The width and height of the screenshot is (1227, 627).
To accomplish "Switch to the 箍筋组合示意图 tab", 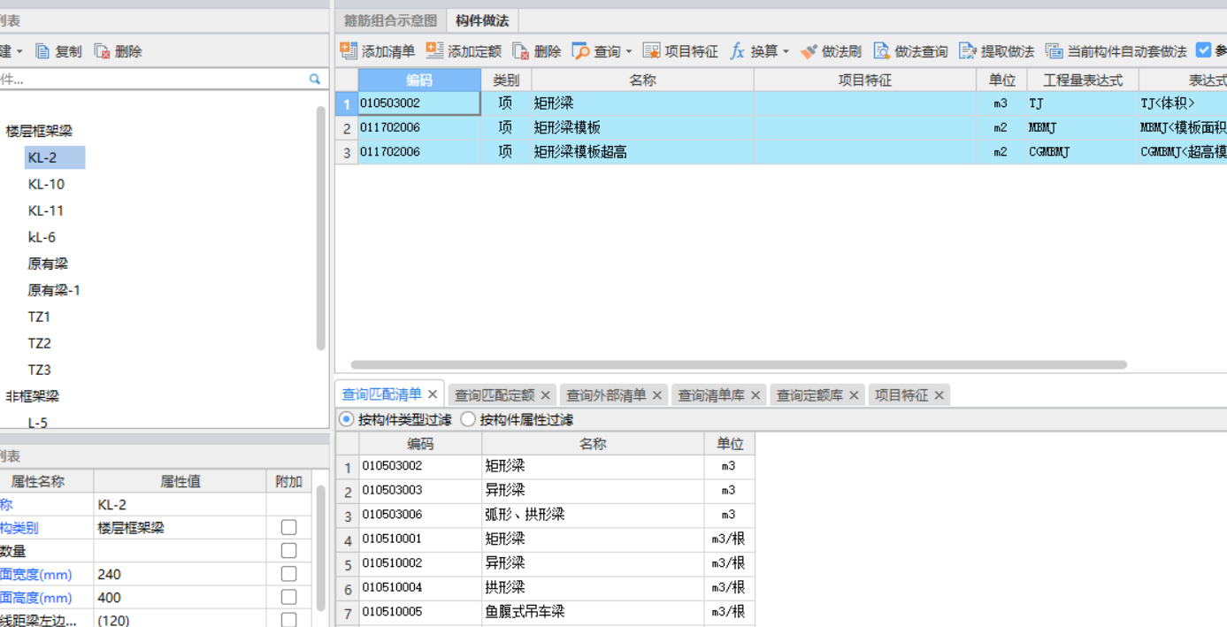I will [x=390, y=20].
